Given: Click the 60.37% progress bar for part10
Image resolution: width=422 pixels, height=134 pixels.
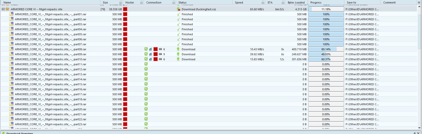Looking at the screenshot, I should coord(326,59).
